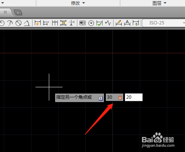Expand the 修改 panel dropdown
Viewport: 185px width, 152px height.
tap(84, 3)
